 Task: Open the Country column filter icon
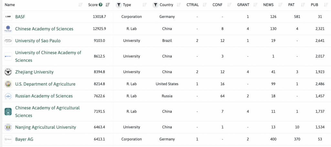point(155,5)
